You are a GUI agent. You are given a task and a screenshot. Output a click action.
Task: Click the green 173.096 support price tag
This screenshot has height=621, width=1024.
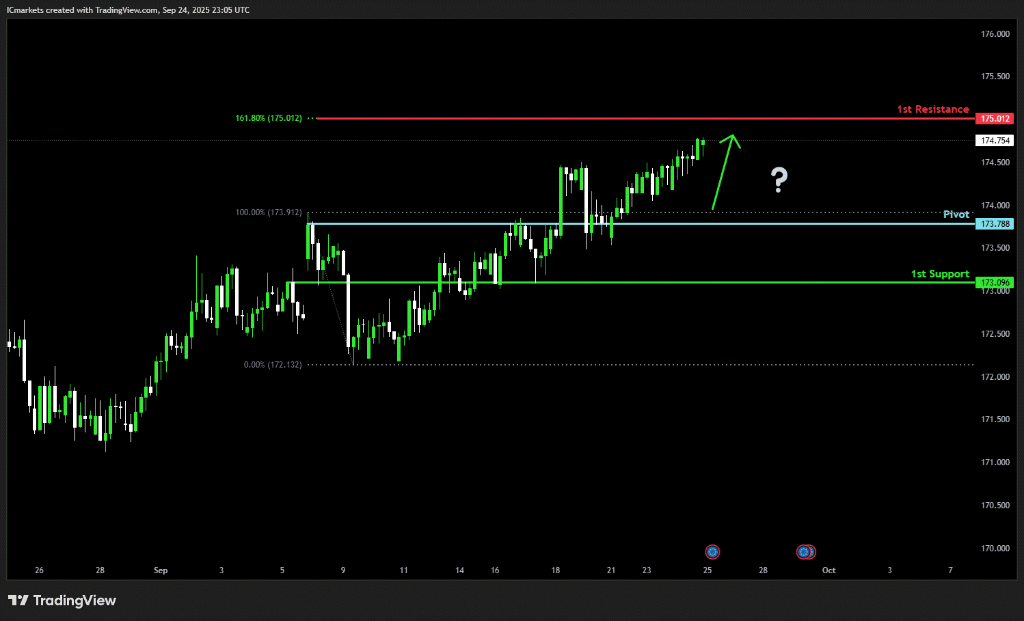995,283
